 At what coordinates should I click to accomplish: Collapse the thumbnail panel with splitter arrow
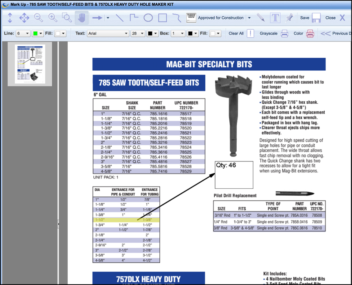coord(58,224)
